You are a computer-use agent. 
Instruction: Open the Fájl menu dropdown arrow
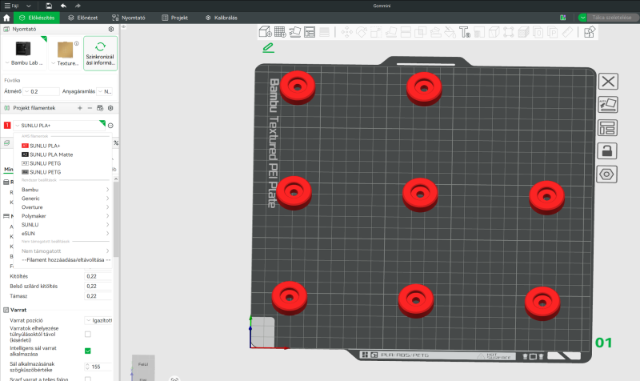(x=29, y=6)
